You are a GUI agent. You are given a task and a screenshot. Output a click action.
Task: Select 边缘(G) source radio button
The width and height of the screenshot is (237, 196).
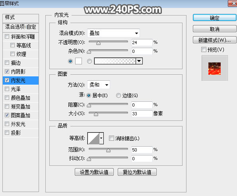[x=118, y=95]
